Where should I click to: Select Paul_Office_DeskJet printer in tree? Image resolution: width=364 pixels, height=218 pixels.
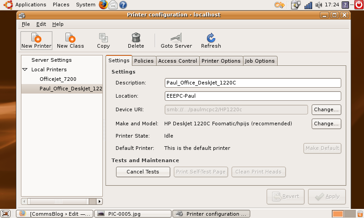[x=62, y=89]
